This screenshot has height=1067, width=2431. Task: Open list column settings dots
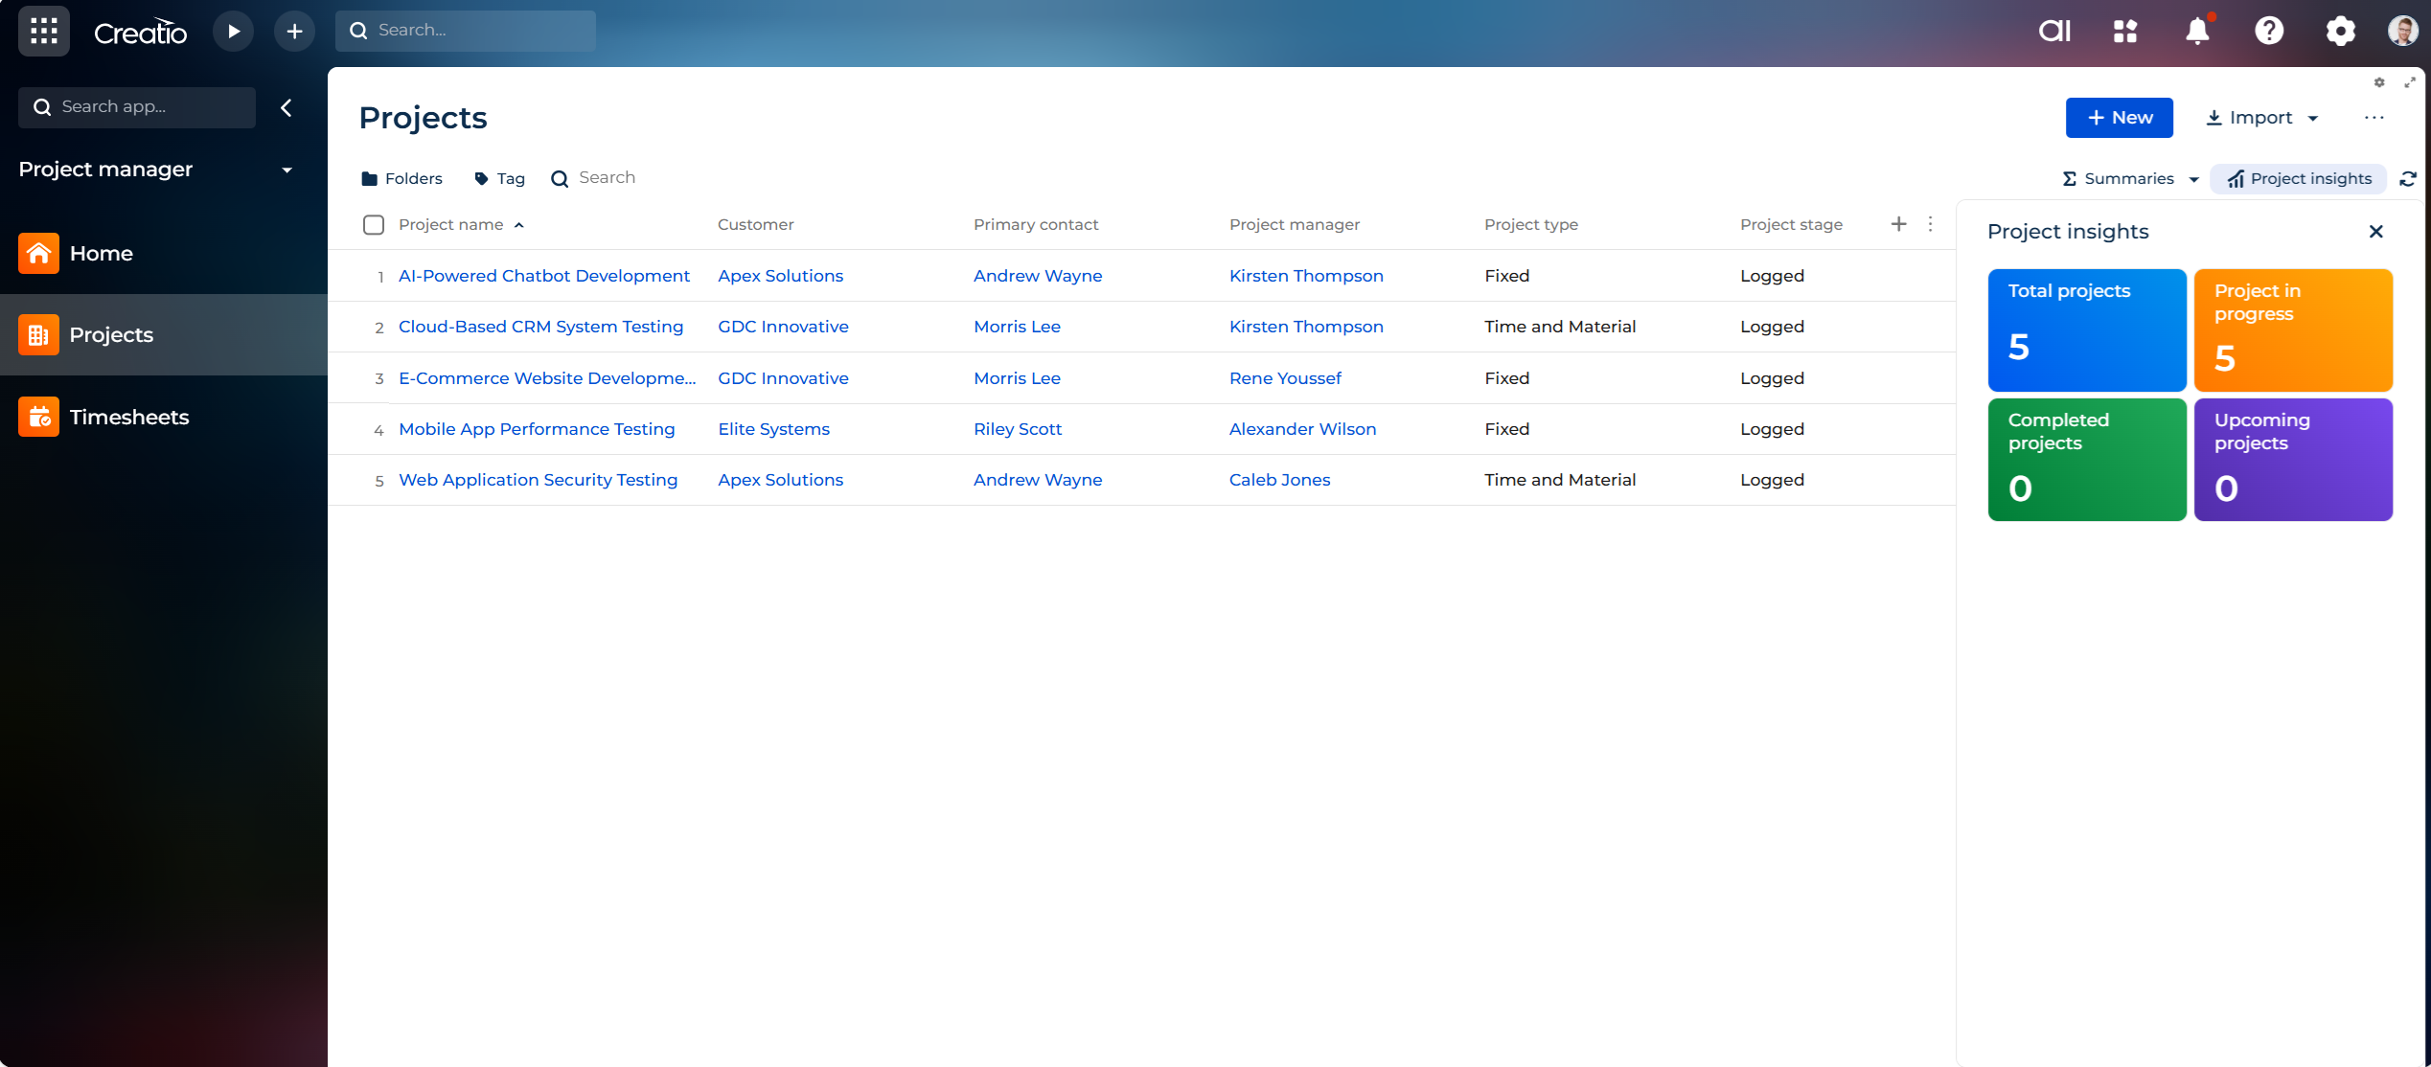[1931, 224]
